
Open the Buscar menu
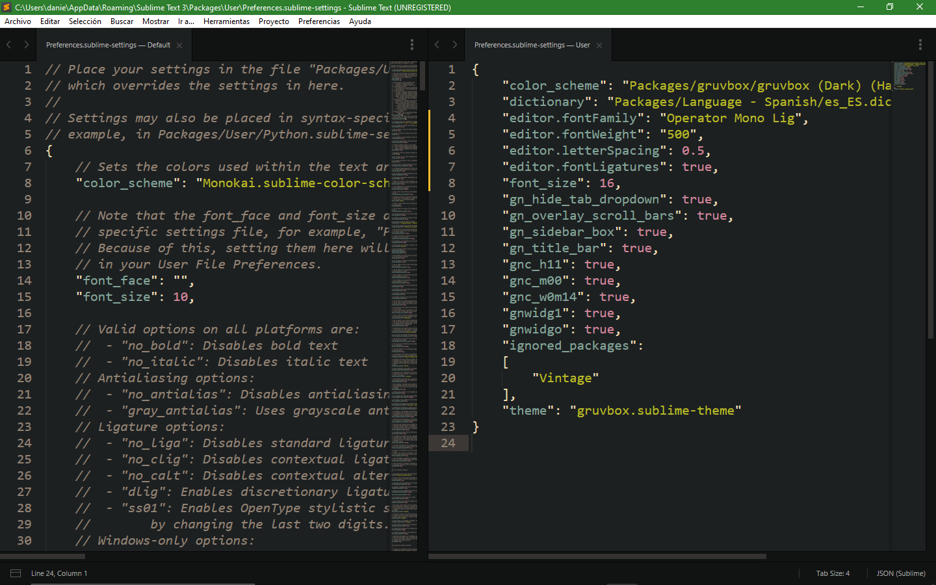[122, 21]
